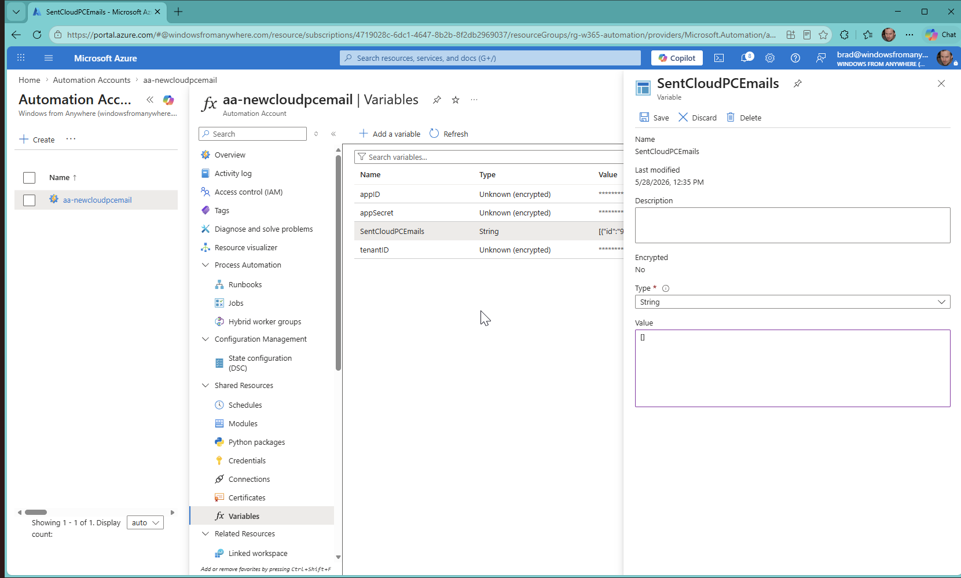The width and height of the screenshot is (961, 578).
Task: Select the appID variable row
Action: 489,194
